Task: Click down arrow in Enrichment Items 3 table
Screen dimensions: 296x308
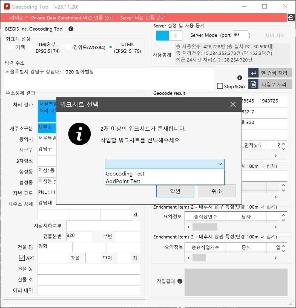Action: pos(283,251)
